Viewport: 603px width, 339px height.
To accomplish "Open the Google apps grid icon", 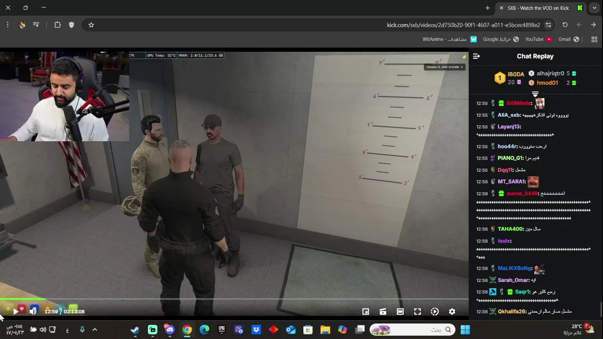I will tap(594, 40).
